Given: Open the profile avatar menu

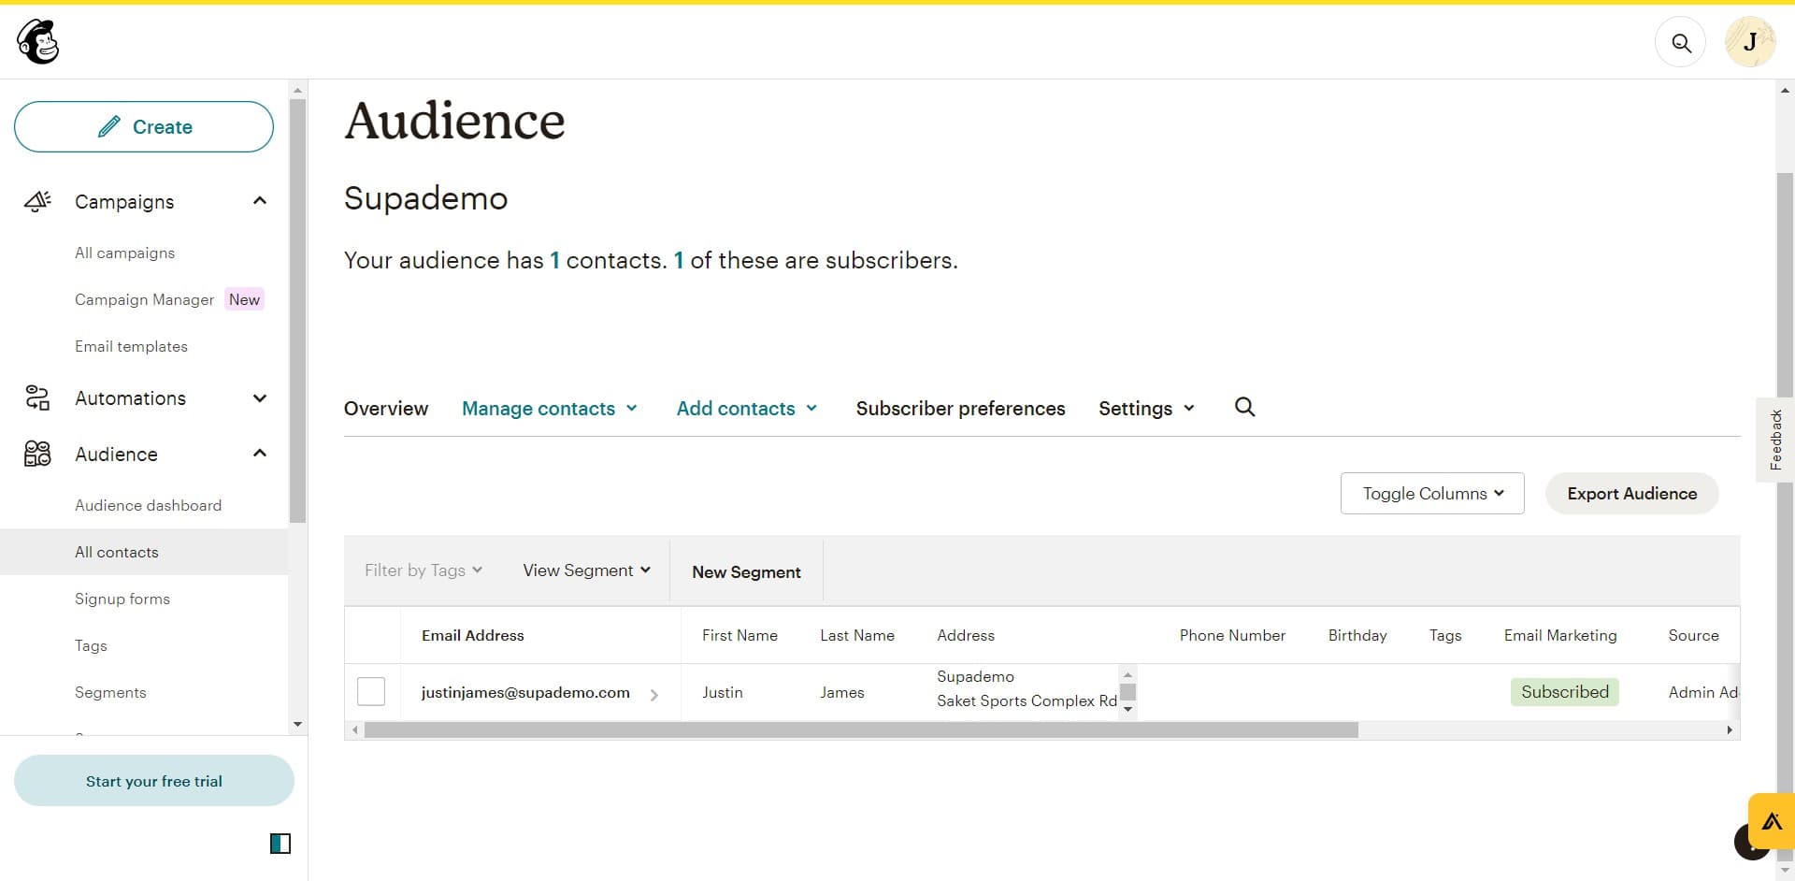Looking at the screenshot, I should (x=1749, y=41).
